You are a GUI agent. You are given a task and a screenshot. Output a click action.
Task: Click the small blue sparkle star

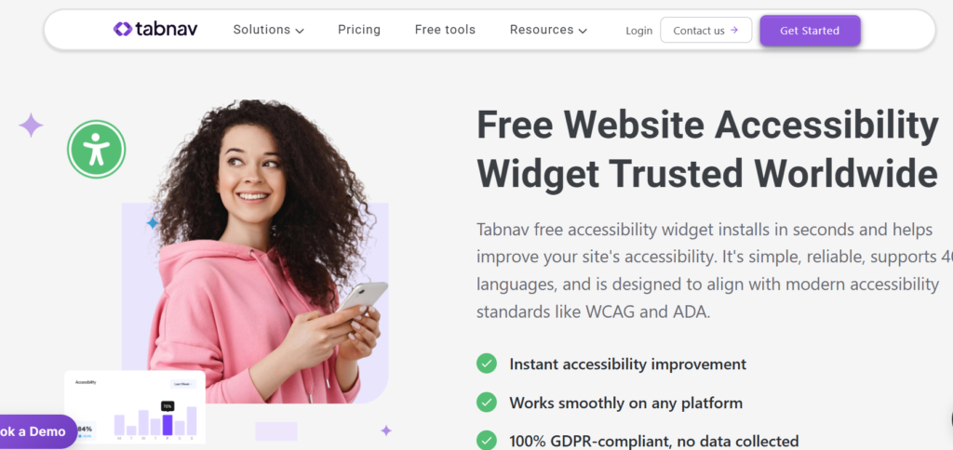[x=153, y=223]
